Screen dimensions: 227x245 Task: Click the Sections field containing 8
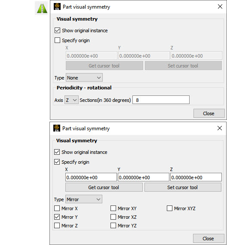point(161,100)
